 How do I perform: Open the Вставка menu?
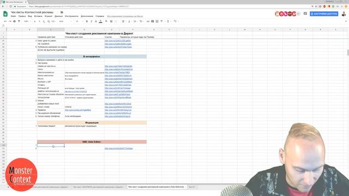tap(38, 16)
